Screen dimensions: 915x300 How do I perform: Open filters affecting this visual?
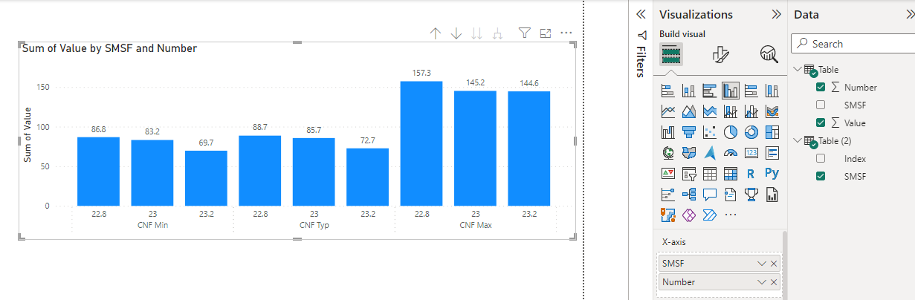524,33
